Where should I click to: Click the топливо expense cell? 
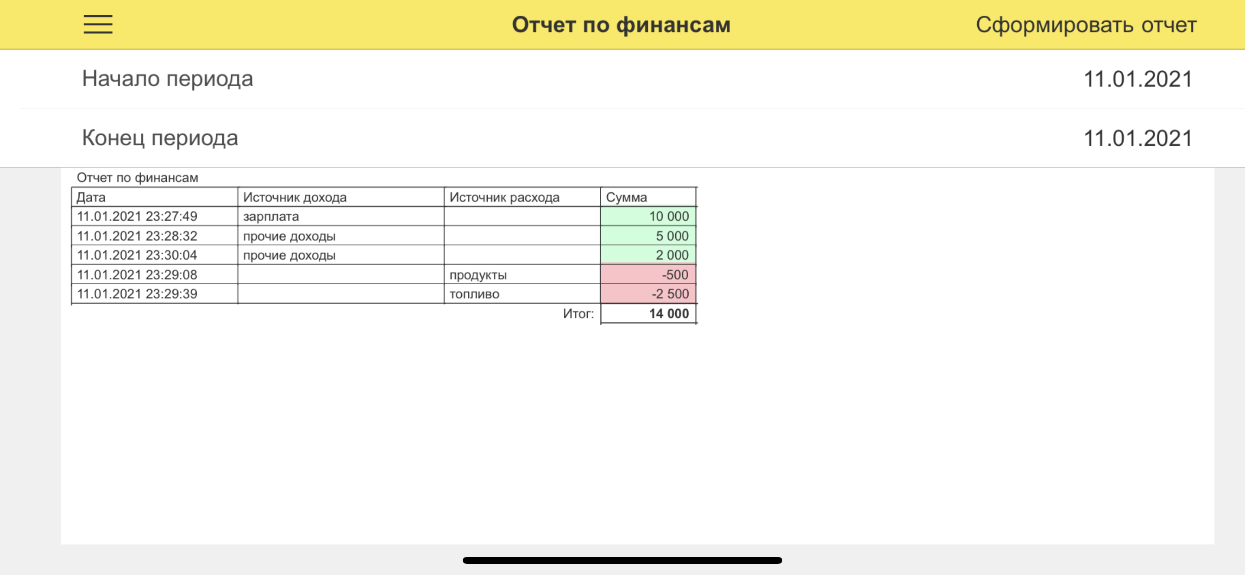point(522,294)
